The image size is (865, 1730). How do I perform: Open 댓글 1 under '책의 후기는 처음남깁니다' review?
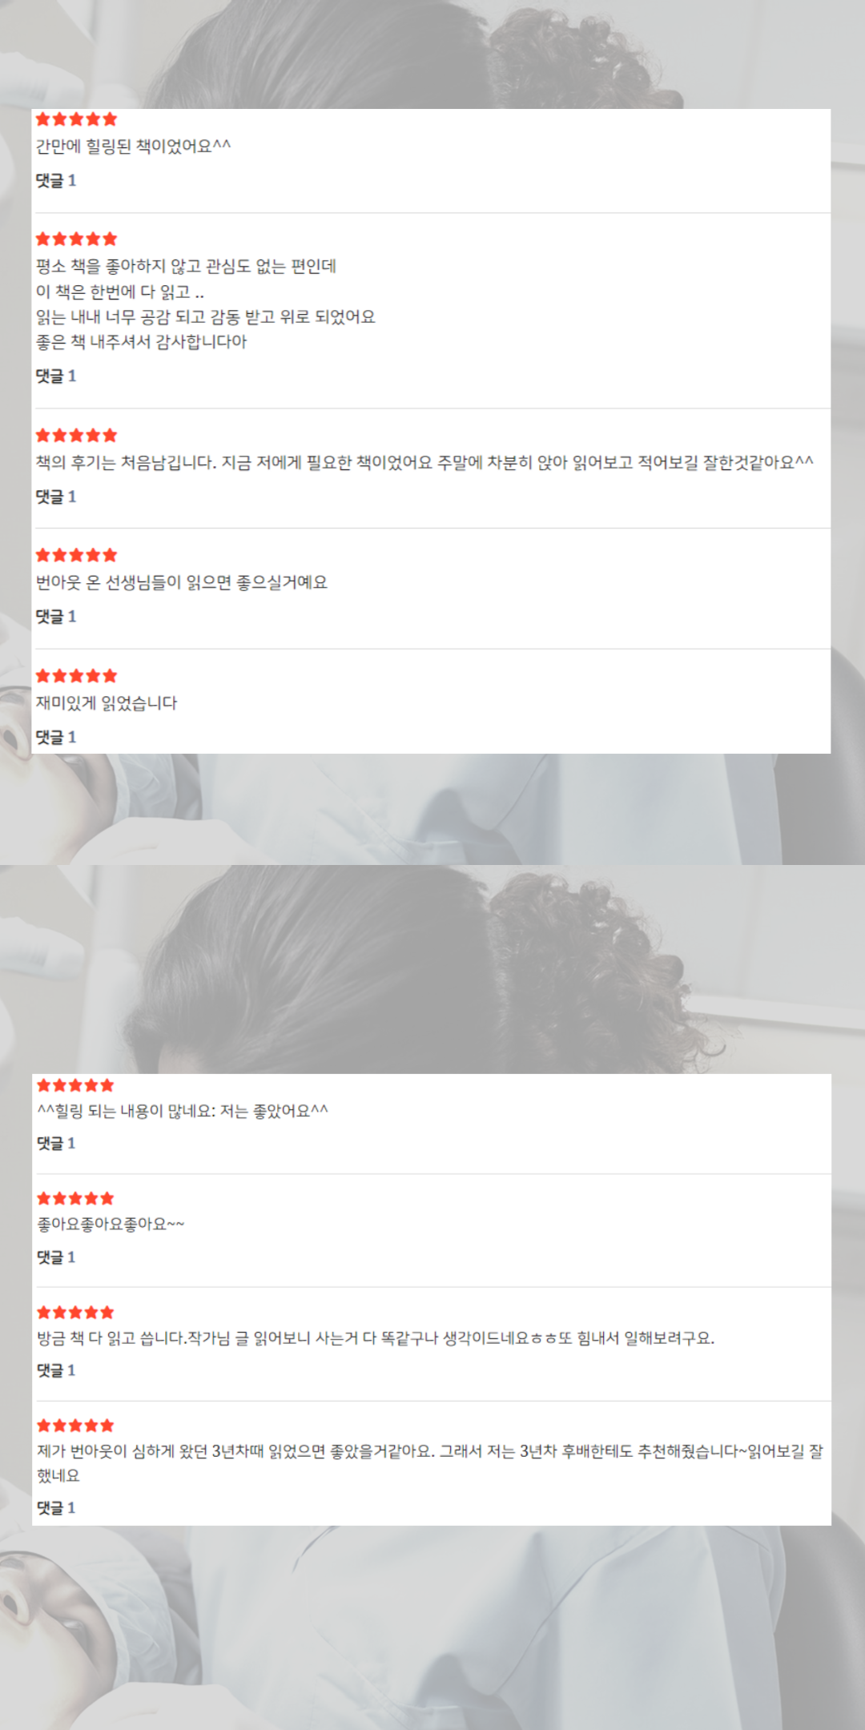pyautogui.click(x=56, y=497)
